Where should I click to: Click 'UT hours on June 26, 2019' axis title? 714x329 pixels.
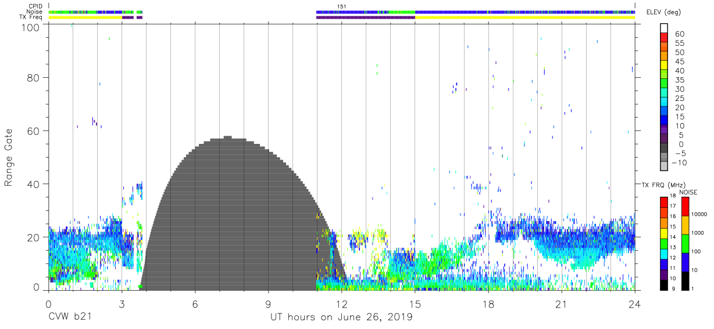341,318
